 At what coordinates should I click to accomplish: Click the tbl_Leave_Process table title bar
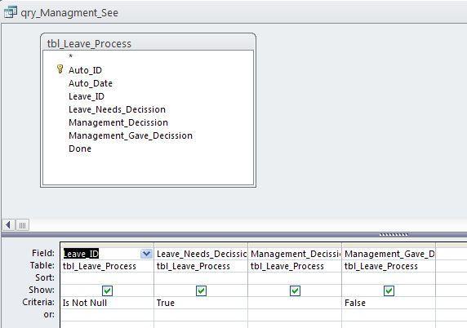148,43
